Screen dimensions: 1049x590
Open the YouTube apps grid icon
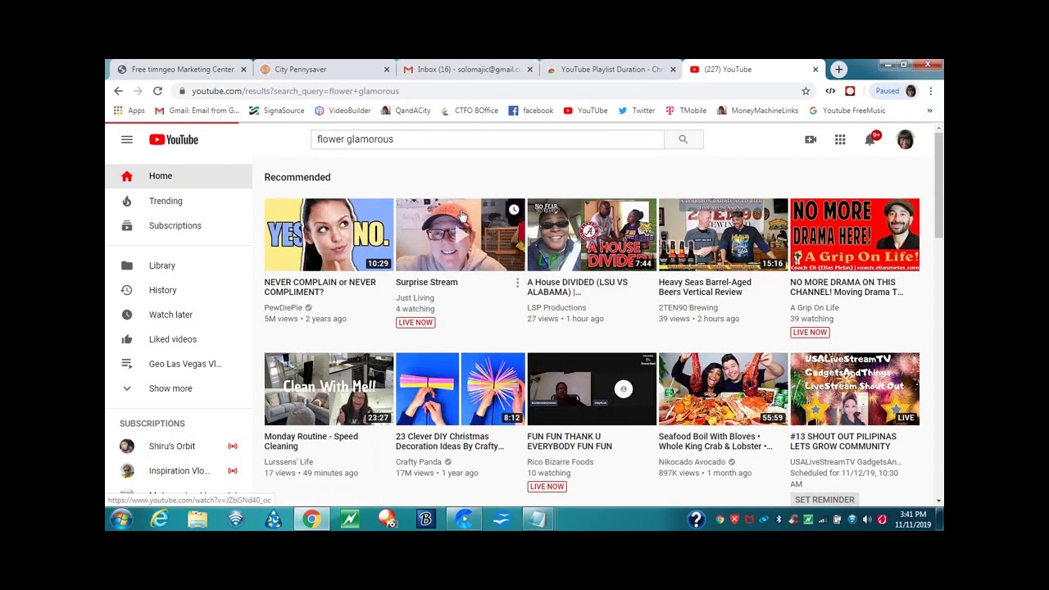pyautogui.click(x=840, y=139)
